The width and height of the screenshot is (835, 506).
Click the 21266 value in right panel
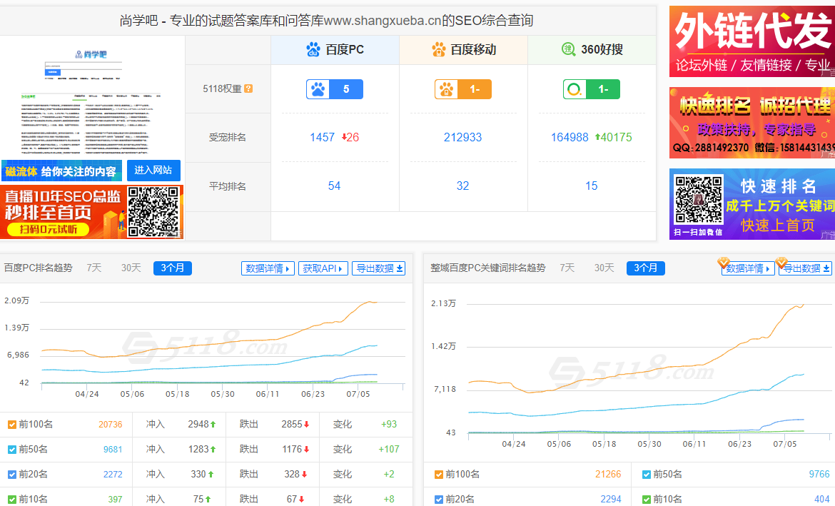[x=608, y=475]
